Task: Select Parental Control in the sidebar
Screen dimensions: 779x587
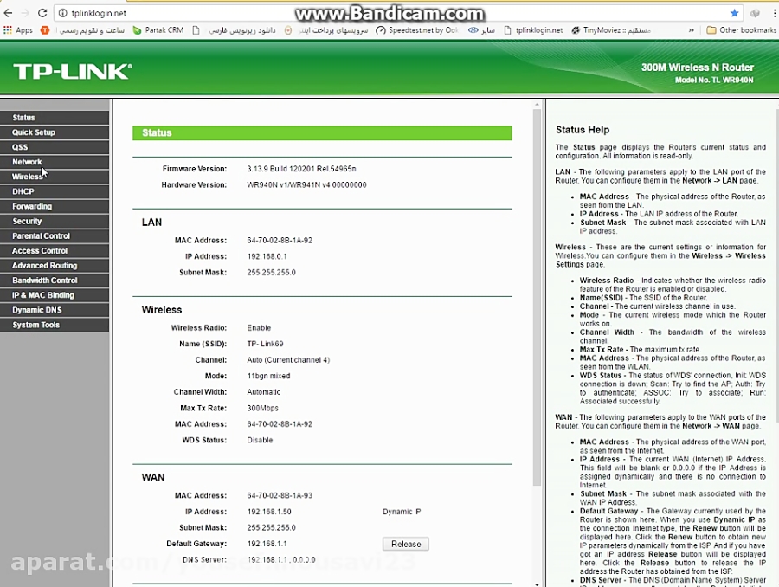Action: pyautogui.click(x=55, y=236)
